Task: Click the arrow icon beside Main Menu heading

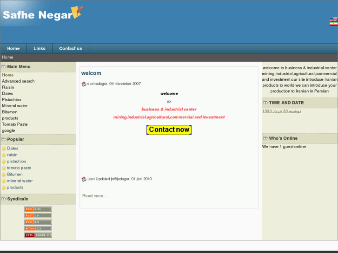Action: [x=4, y=67]
